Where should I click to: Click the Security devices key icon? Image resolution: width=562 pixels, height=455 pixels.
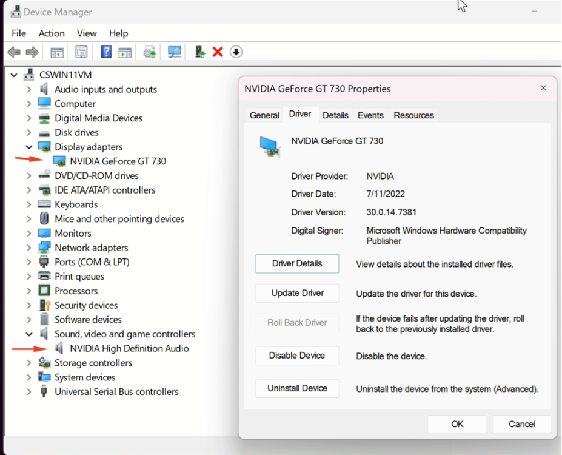(45, 305)
